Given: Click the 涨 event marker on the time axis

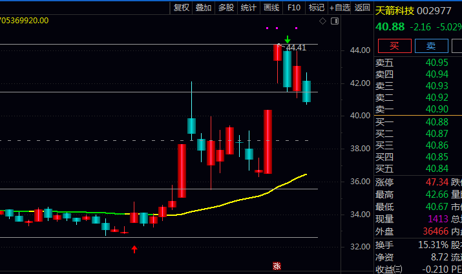Looking at the screenshot, I should pyautogui.click(x=277, y=266).
